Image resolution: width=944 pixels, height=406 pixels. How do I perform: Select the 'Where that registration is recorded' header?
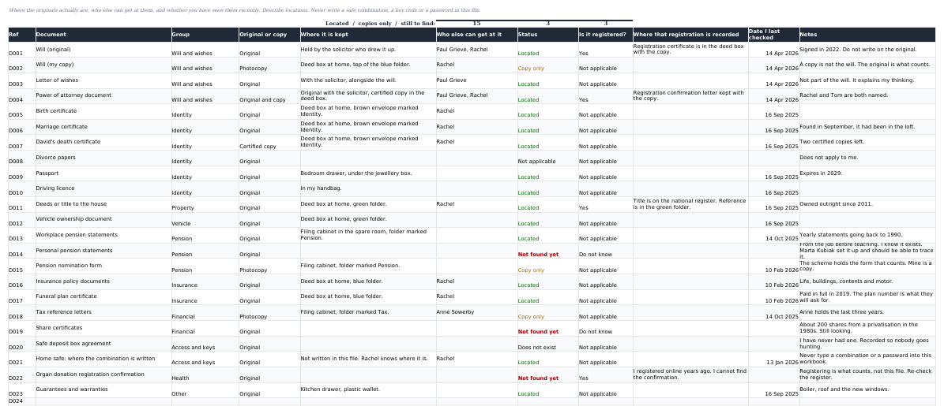(x=690, y=35)
